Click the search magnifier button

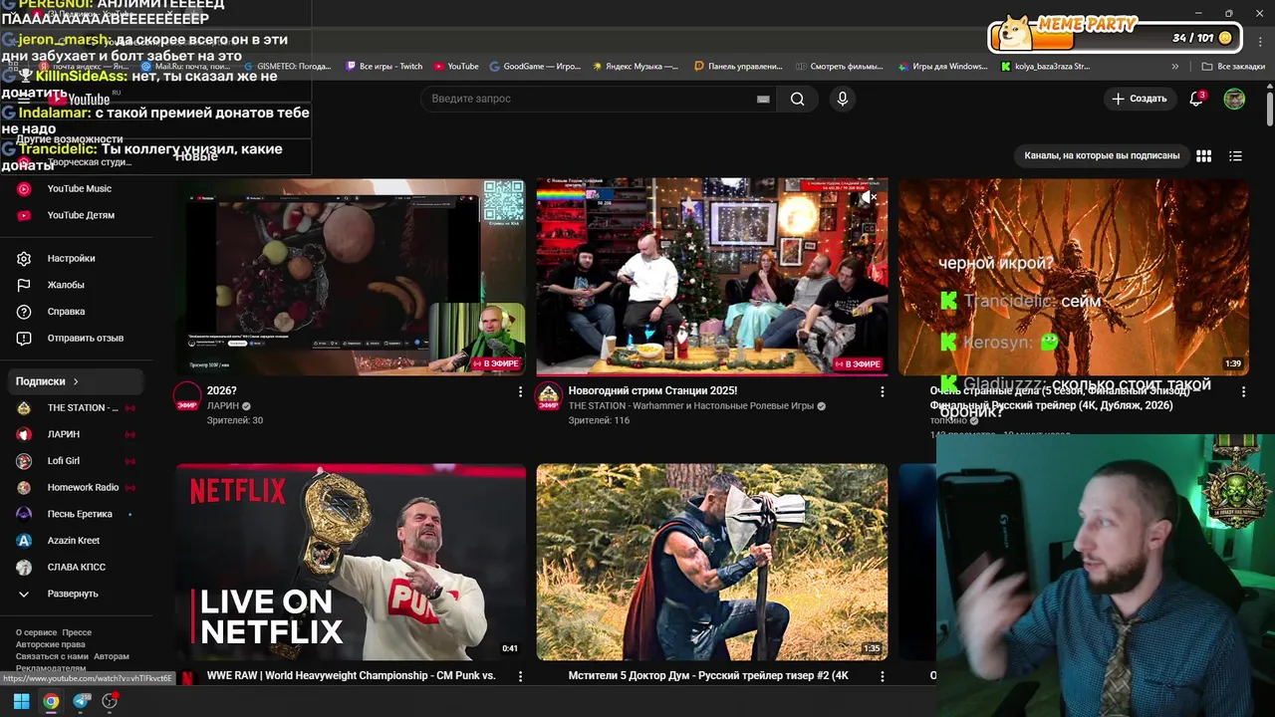(797, 99)
